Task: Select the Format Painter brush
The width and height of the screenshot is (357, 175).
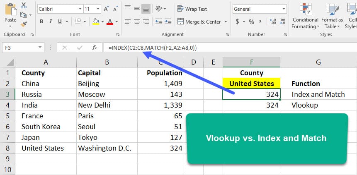Action: [23, 24]
